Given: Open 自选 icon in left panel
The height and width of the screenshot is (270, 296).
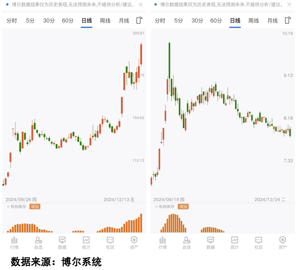Looking at the screenshot, I should click(x=38, y=242).
